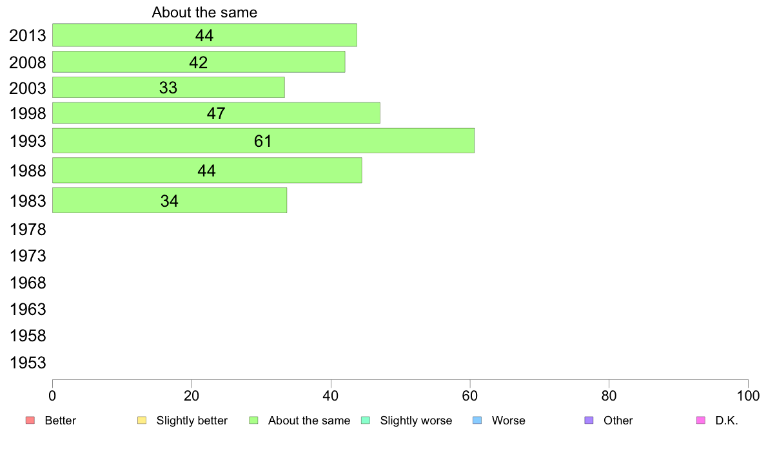Click the Slightly better legend swatch

142,421
